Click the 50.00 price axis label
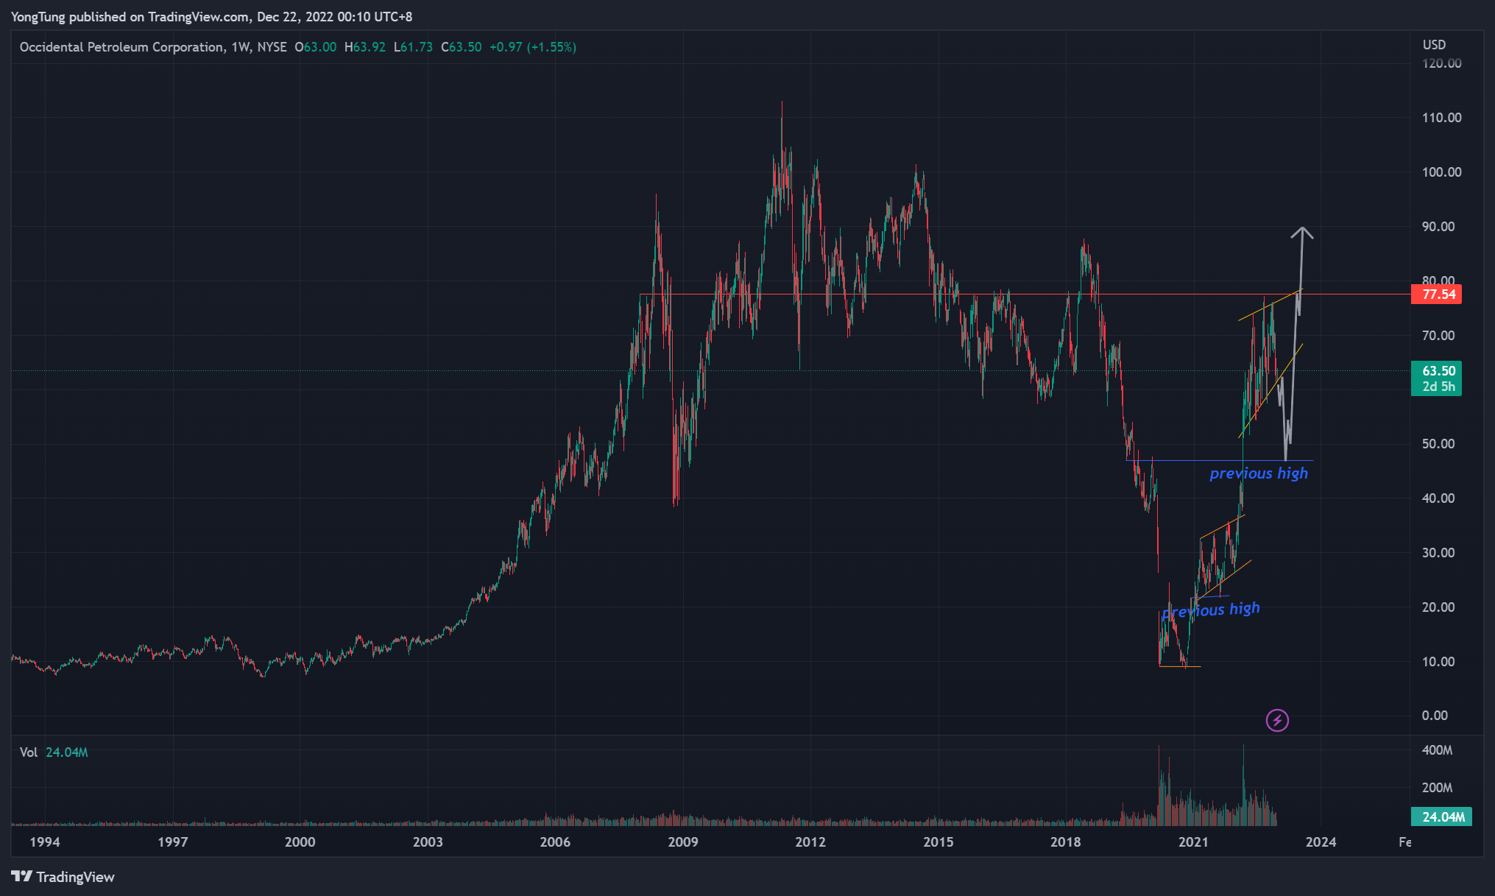 point(1438,444)
